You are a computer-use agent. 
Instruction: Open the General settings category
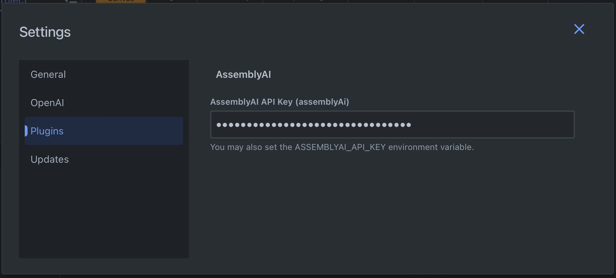pos(48,74)
